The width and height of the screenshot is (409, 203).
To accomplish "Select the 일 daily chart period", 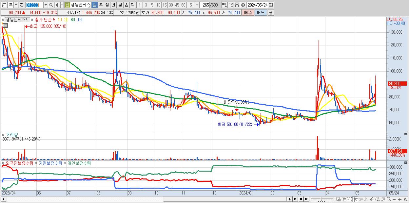I will [94, 5].
